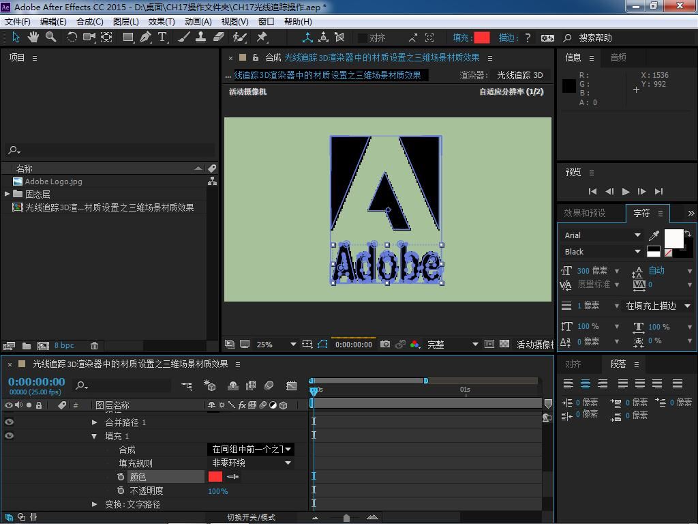Click the World Axis mode icon
The height and width of the screenshot is (524, 698).
tap(324, 38)
